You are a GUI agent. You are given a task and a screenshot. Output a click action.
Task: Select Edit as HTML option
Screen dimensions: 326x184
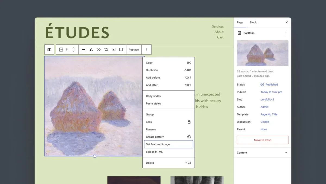(x=168, y=152)
